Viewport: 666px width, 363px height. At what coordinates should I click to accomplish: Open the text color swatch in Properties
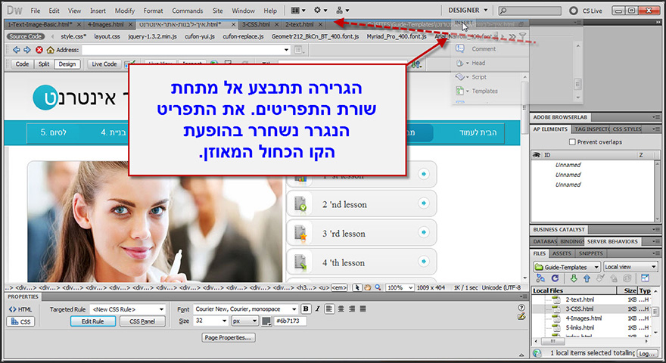point(266,321)
